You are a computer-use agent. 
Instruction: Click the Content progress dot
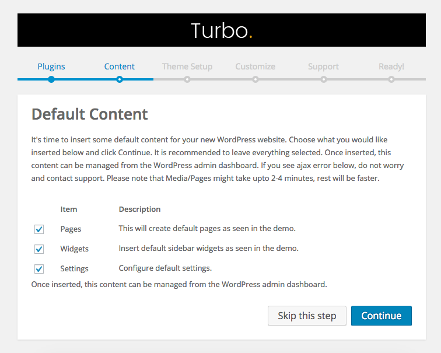pyautogui.click(x=120, y=79)
